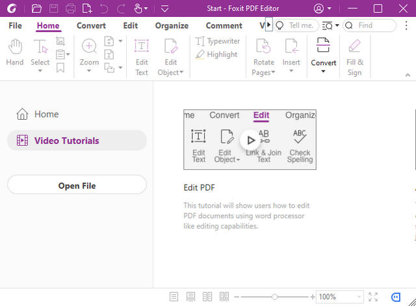Click the Open File button
Image resolution: width=416 pixels, height=306 pixels.
(x=77, y=186)
